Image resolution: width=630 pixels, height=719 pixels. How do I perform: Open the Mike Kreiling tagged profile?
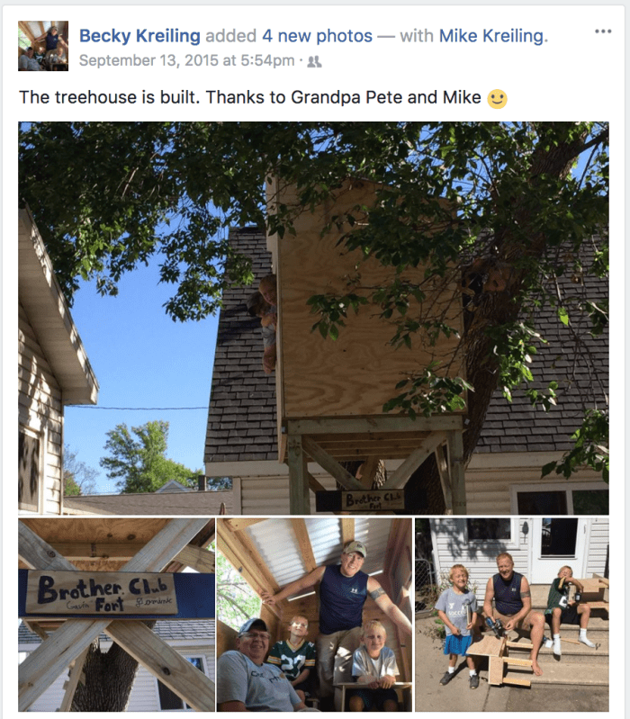pyautogui.click(x=491, y=36)
